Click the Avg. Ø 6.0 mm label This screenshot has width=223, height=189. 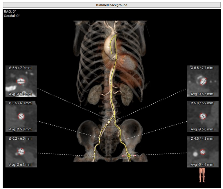coord(202,129)
